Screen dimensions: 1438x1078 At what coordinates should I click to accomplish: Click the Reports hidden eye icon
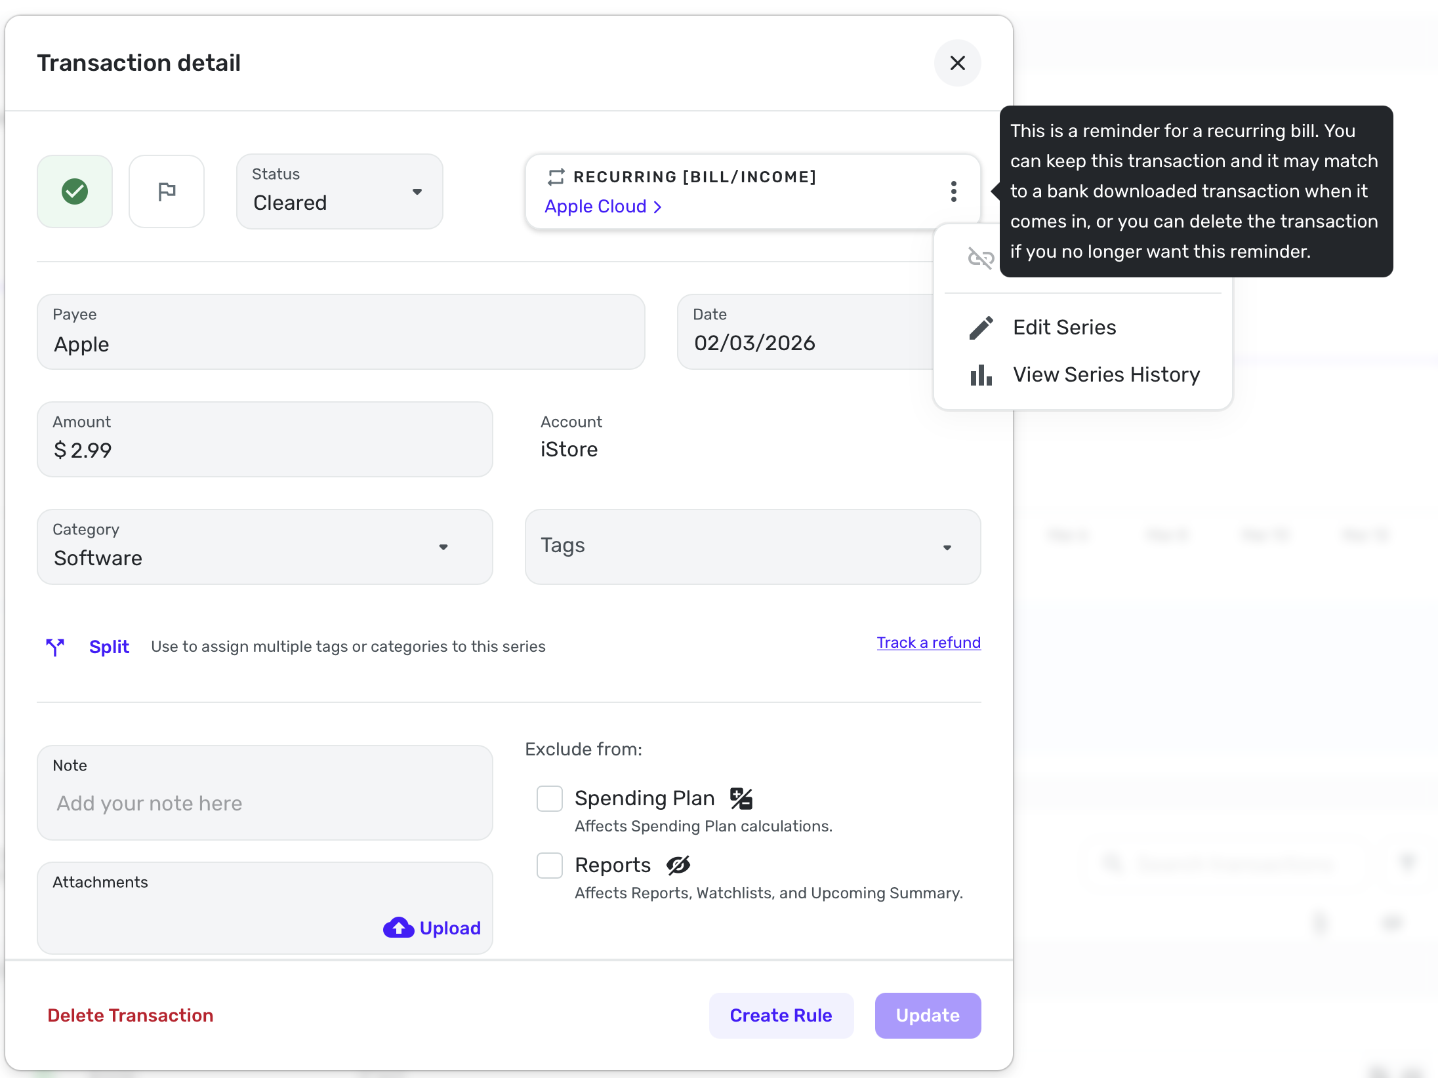678,865
